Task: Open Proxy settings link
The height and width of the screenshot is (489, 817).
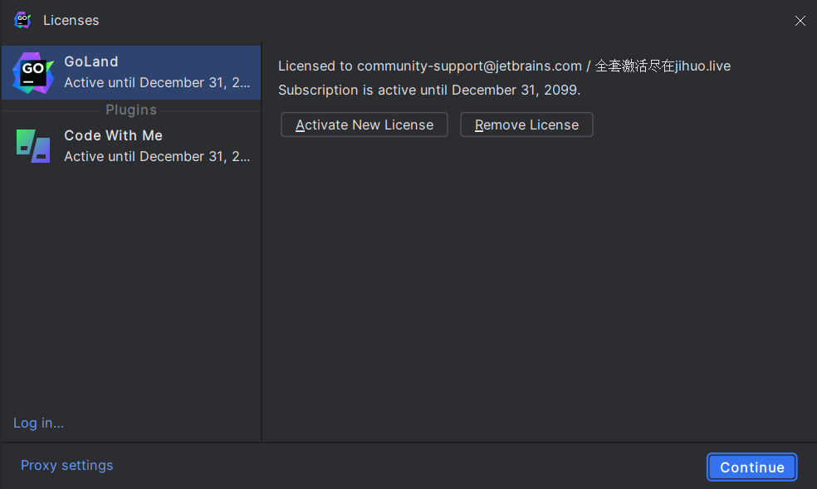Action: pyautogui.click(x=66, y=466)
